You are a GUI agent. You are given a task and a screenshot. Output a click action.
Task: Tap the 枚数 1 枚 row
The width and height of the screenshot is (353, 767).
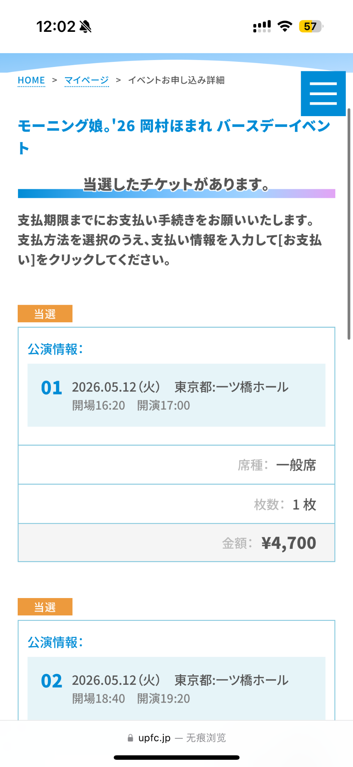point(176,504)
